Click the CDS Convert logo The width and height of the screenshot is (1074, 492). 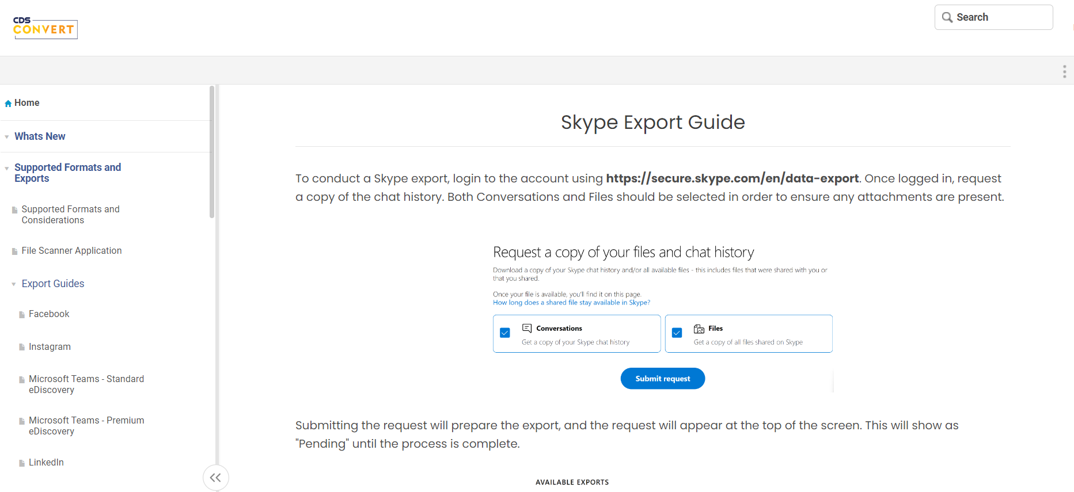(45, 28)
